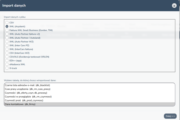The height and width of the screenshot is (120, 180).
Task: Select XML (InterCars faktura) radio button
Action: 7,49
